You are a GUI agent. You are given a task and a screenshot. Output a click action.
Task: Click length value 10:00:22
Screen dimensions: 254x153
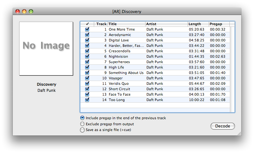[x=197, y=100]
